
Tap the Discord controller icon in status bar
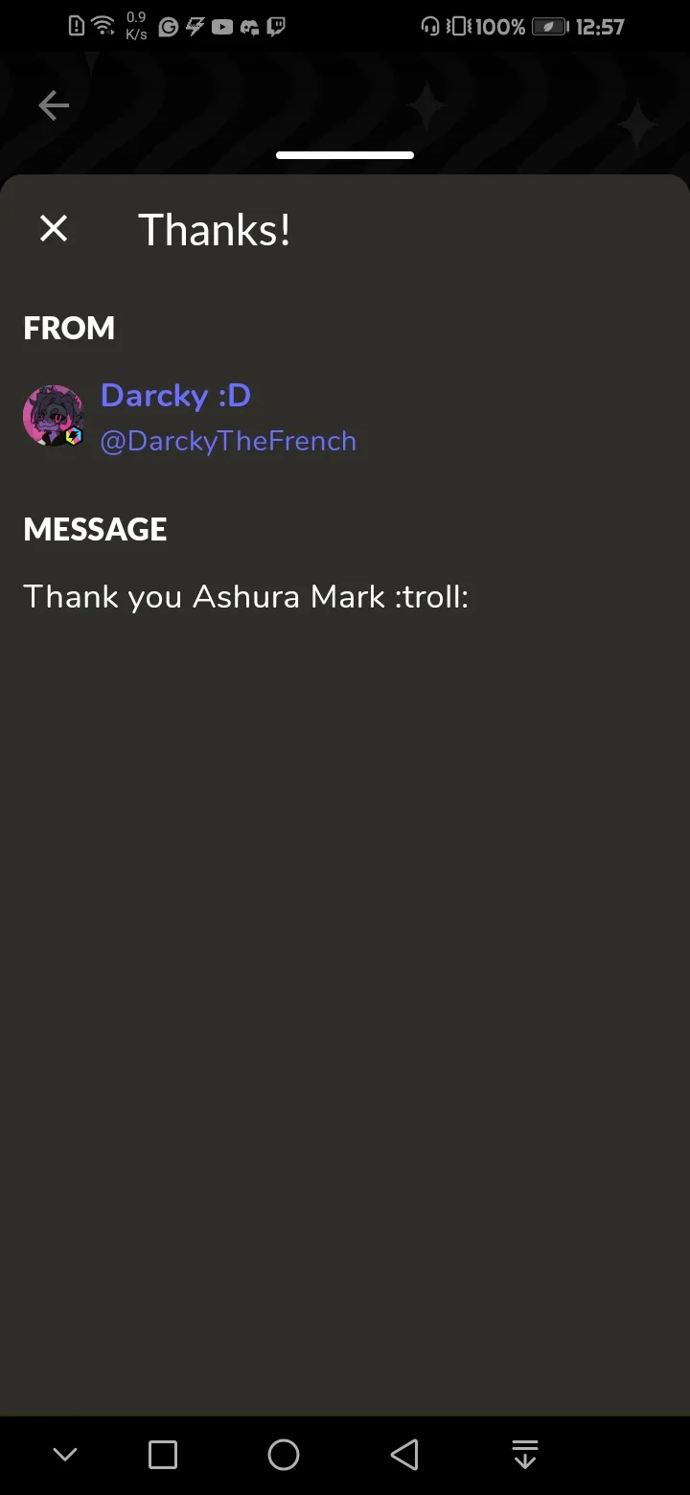coord(249,28)
